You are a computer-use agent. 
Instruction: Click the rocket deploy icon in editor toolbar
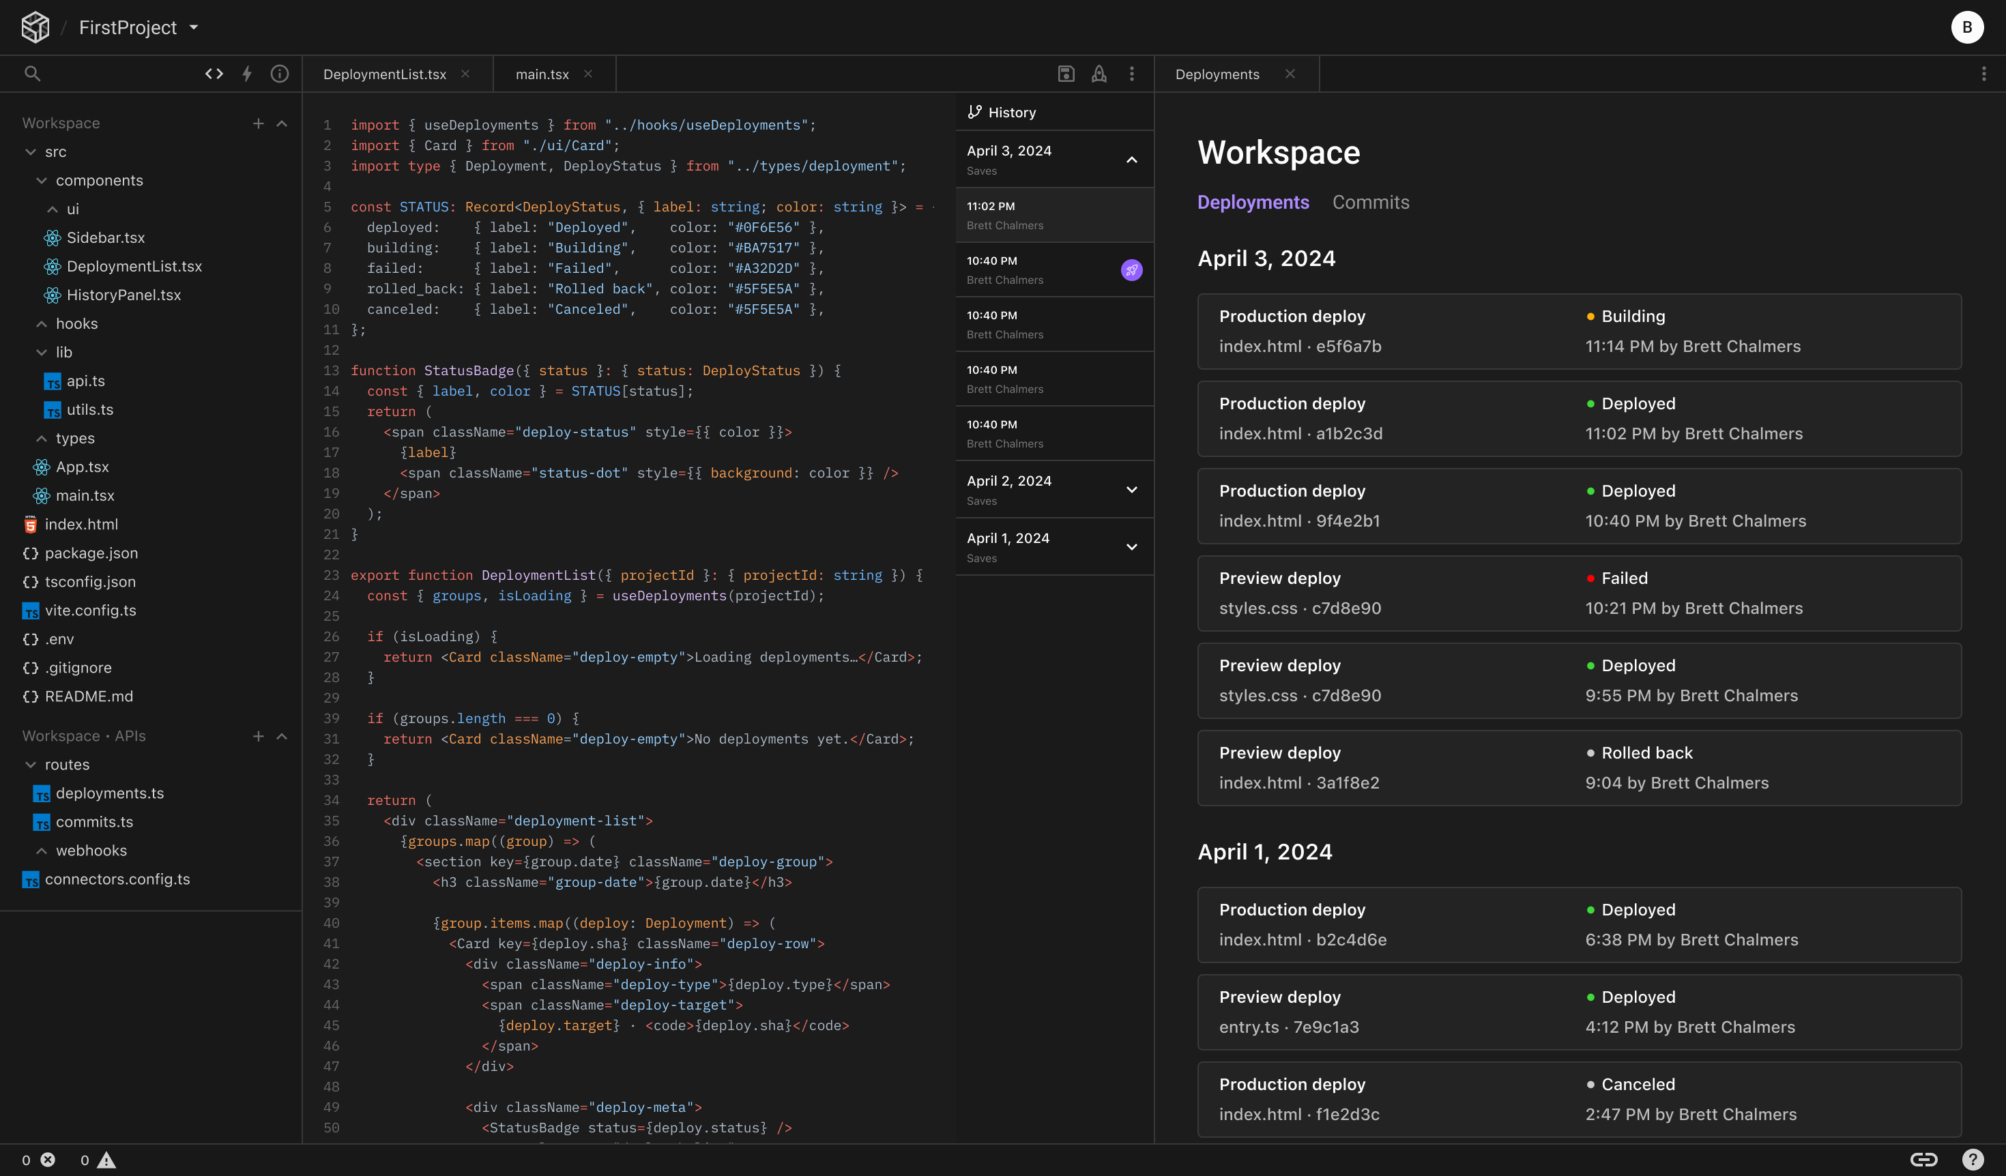point(1099,73)
